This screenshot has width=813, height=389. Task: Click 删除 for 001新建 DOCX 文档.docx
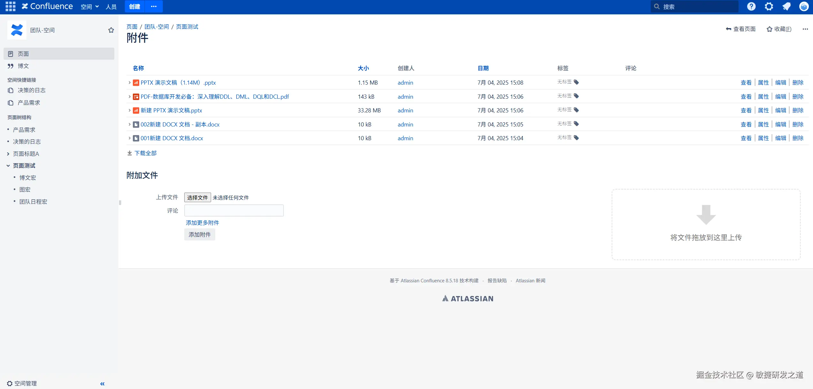pyautogui.click(x=798, y=138)
